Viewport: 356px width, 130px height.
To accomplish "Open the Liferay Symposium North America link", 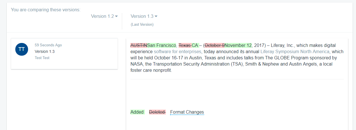I will pos(295,52).
